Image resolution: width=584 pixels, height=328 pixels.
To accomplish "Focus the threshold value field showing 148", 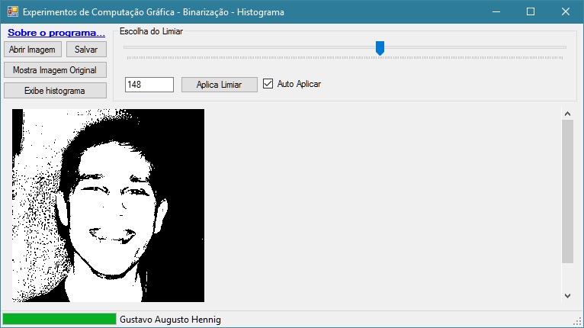I will [x=149, y=85].
